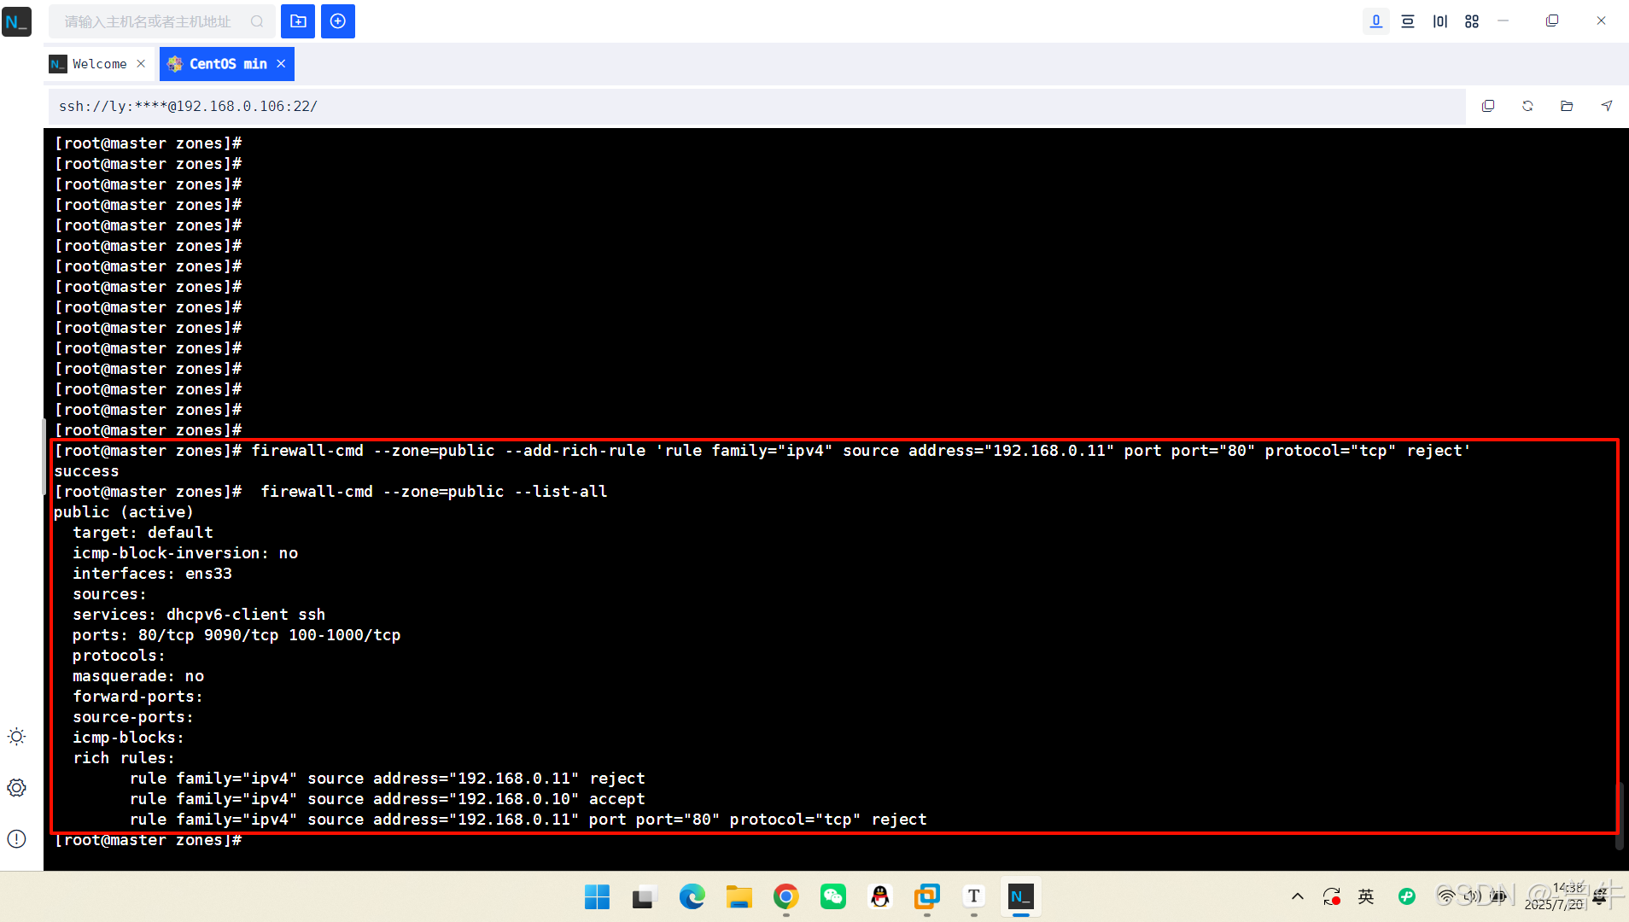Screen dimensions: 1629x922
Task: Click the app logo icon at top left
Action: pos(17,21)
